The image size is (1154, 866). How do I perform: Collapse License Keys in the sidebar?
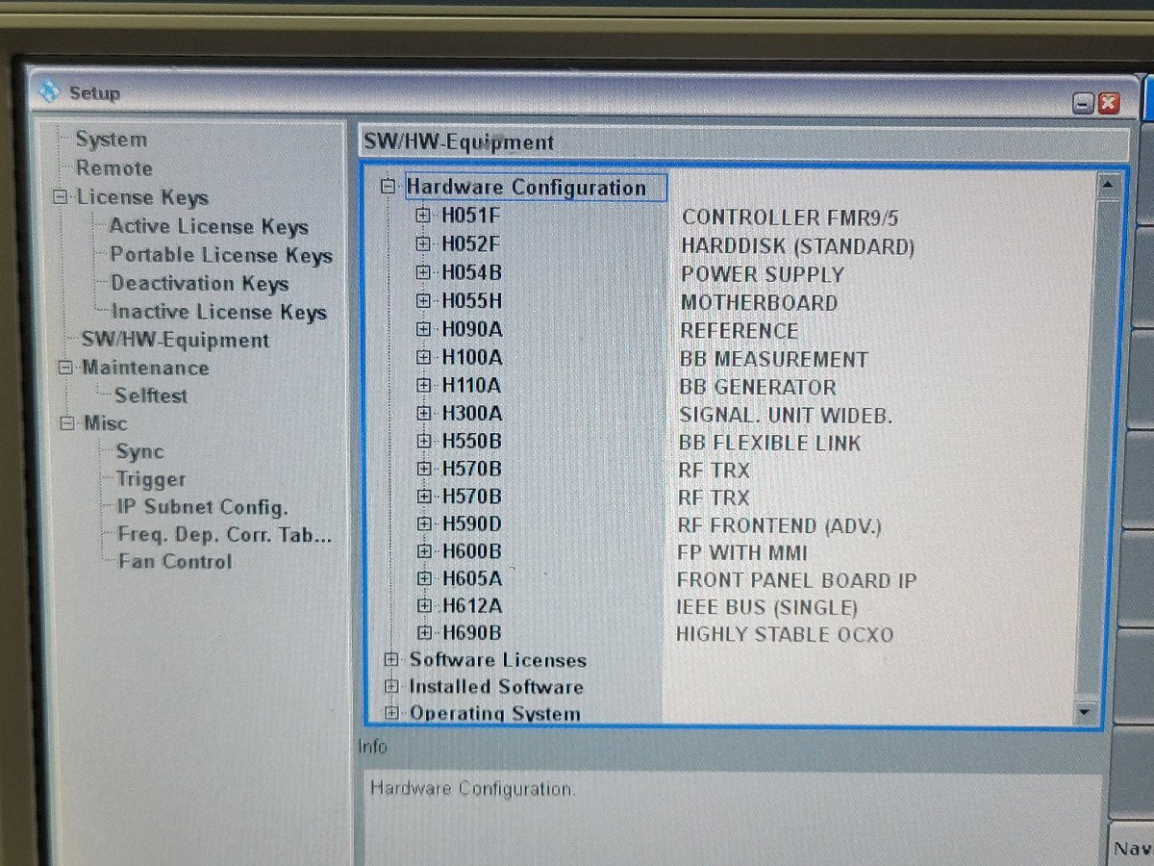[62, 197]
